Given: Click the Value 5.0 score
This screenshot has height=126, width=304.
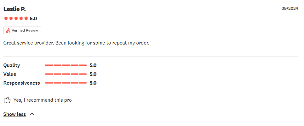Looking at the screenshot, I should [93, 74].
